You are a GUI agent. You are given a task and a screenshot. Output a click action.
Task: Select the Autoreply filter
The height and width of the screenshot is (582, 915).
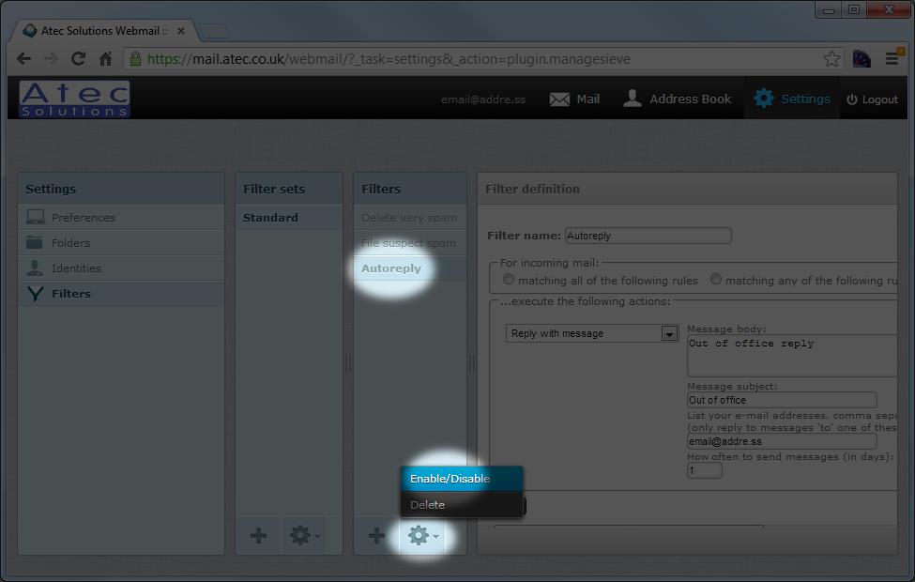[x=391, y=268]
